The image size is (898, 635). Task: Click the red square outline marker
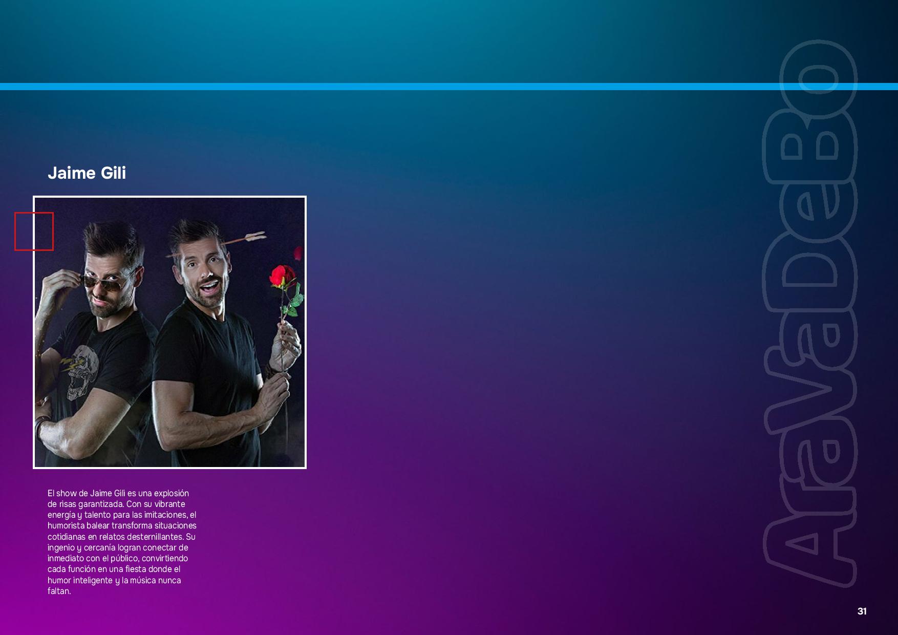point(34,231)
